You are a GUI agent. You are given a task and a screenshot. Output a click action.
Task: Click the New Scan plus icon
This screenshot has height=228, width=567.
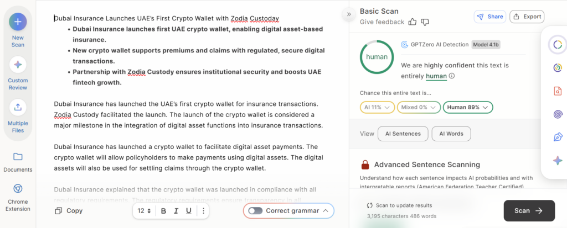pyautogui.click(x=18, y=22)
